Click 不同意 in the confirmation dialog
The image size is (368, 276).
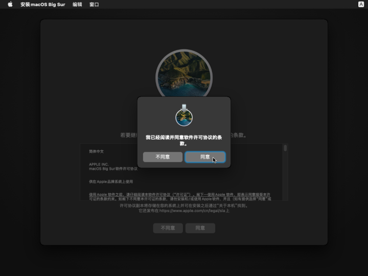point(163,157)
